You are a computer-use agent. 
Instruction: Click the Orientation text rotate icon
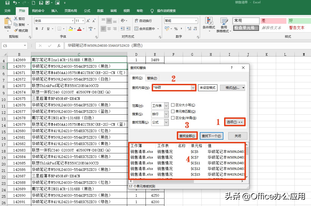point(123,21)
